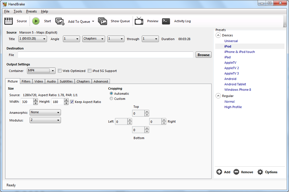Click the Source clapperboard icon

[x=9, y=21]
